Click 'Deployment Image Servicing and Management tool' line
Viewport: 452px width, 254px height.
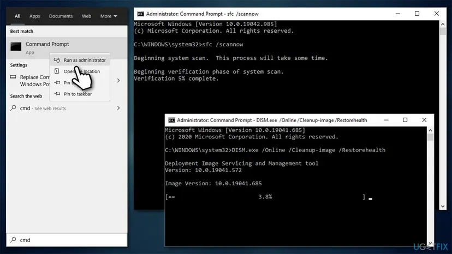pyautogui.click(x=242, y=164)
